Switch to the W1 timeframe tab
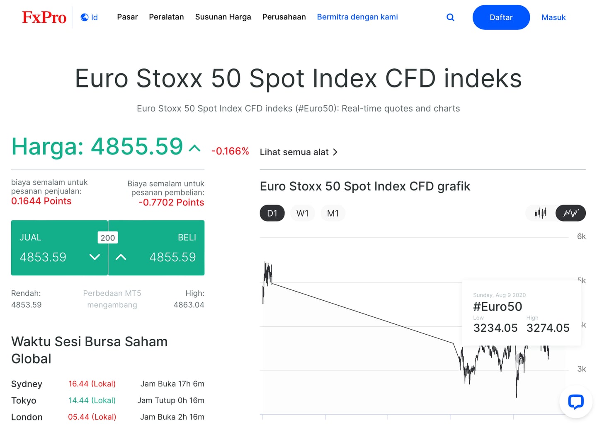 point(302,213)
